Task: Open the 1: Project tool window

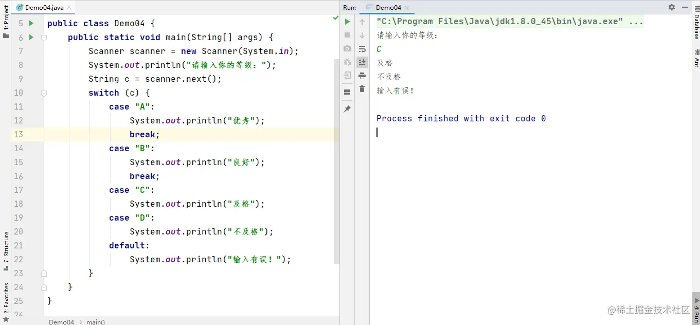Action: [6, 23]
